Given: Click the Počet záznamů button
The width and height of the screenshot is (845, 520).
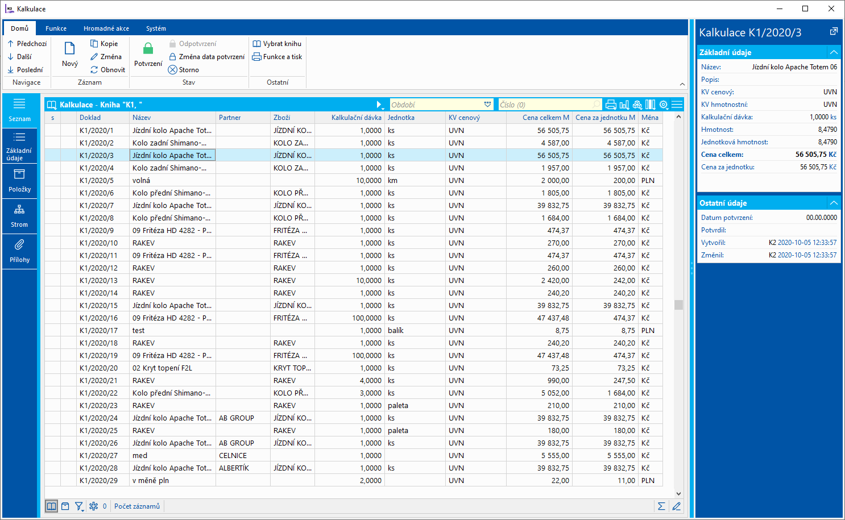Looking at the screenshot, I should point(137,506).
